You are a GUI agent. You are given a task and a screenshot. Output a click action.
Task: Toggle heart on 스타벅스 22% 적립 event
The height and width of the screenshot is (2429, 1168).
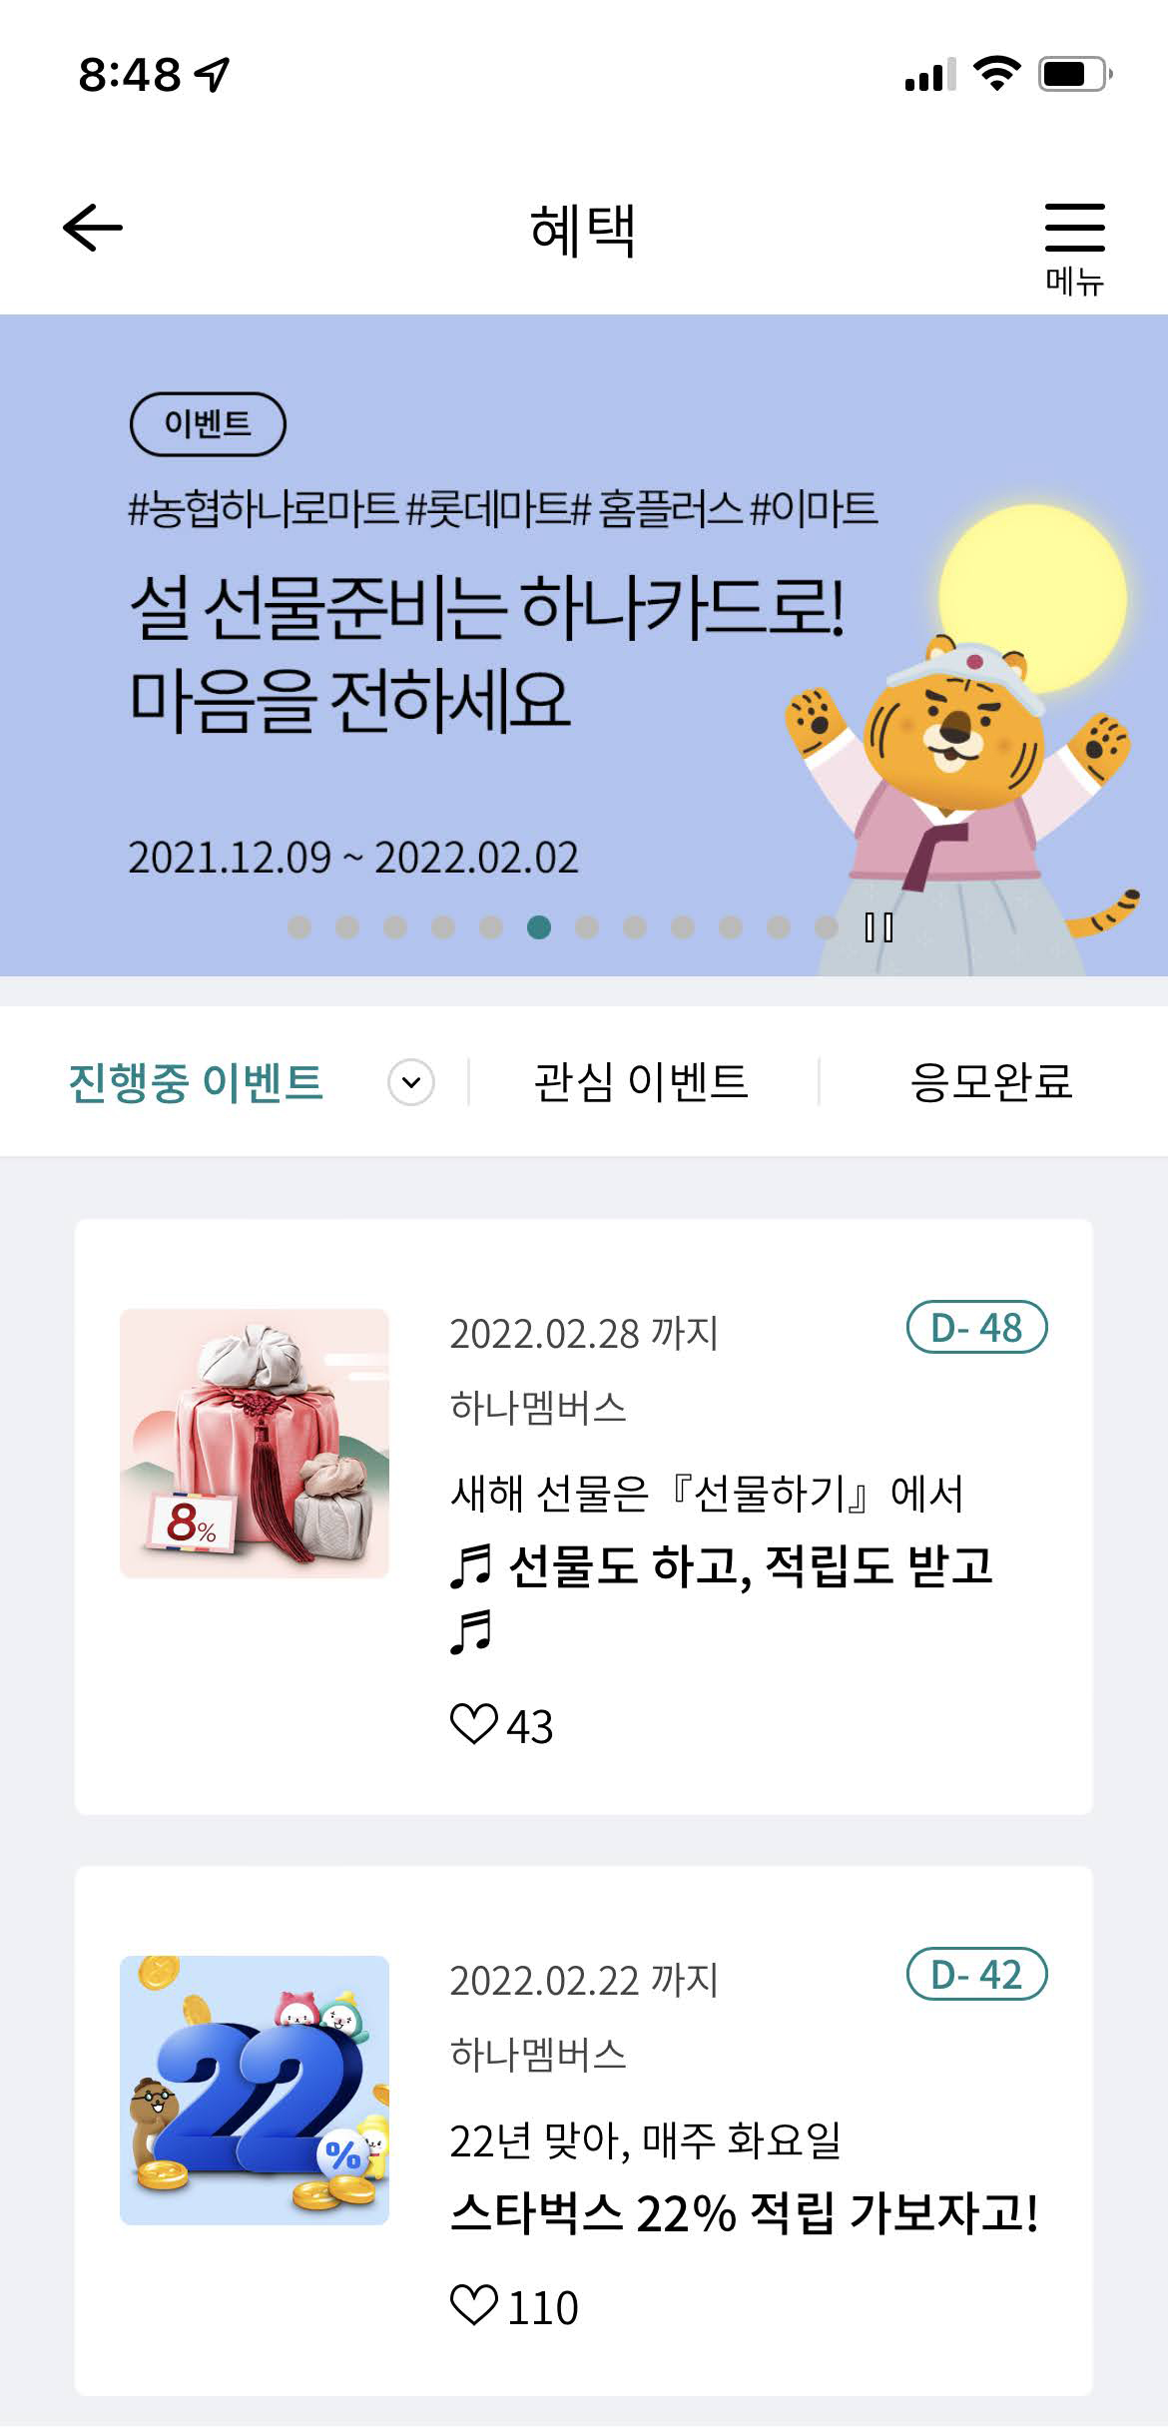473,2305
